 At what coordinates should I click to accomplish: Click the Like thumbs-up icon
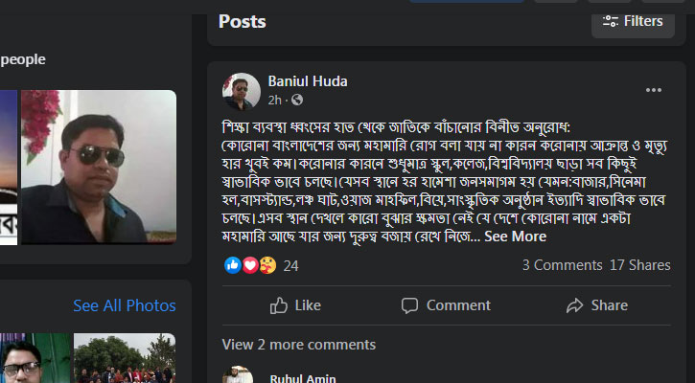280,305
